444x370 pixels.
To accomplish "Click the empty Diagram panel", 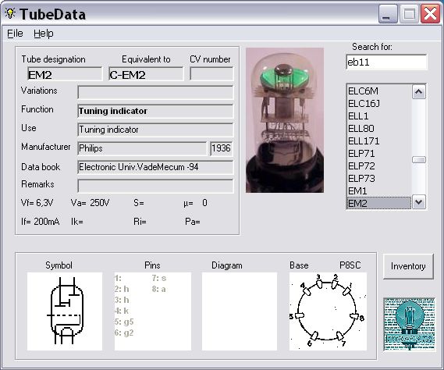I will tap(240, 311).
